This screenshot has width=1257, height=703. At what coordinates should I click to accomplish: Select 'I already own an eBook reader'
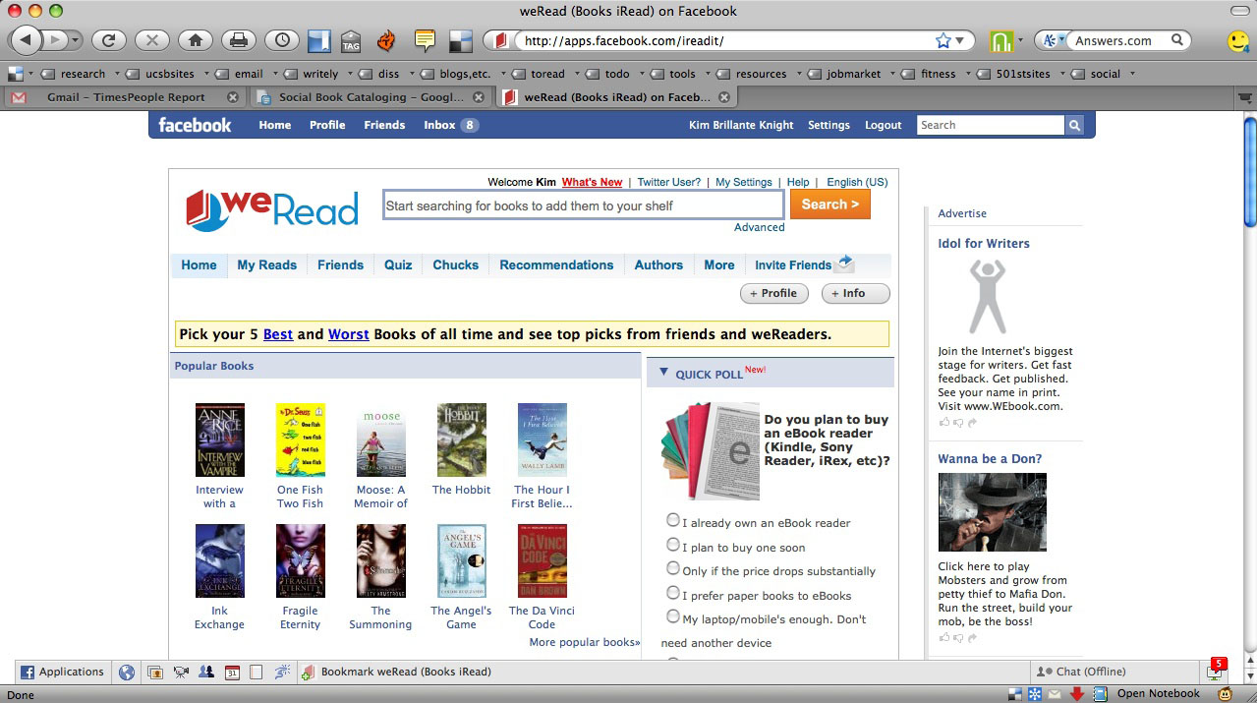coord(673,520)
